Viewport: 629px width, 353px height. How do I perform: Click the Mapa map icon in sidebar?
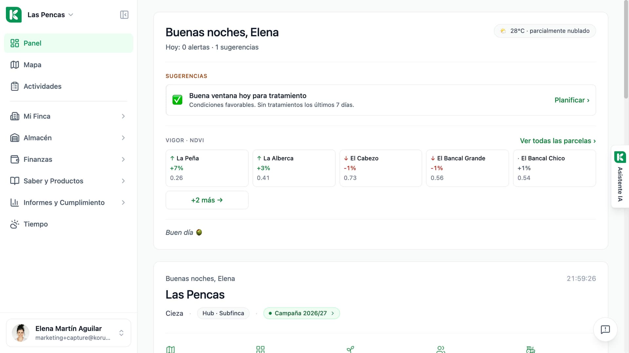(15, 65)
